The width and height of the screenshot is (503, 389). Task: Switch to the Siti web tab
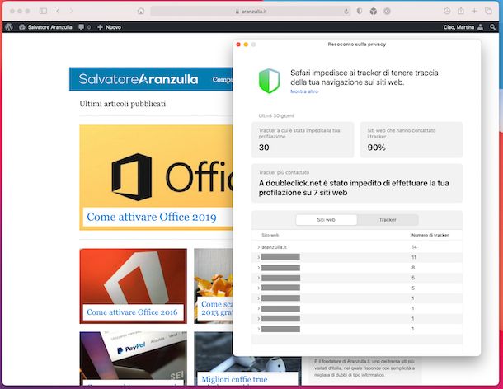pyautogui.click(x=327, y=220)
